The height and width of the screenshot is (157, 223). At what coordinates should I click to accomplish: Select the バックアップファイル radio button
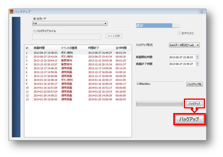pos(34,31)
